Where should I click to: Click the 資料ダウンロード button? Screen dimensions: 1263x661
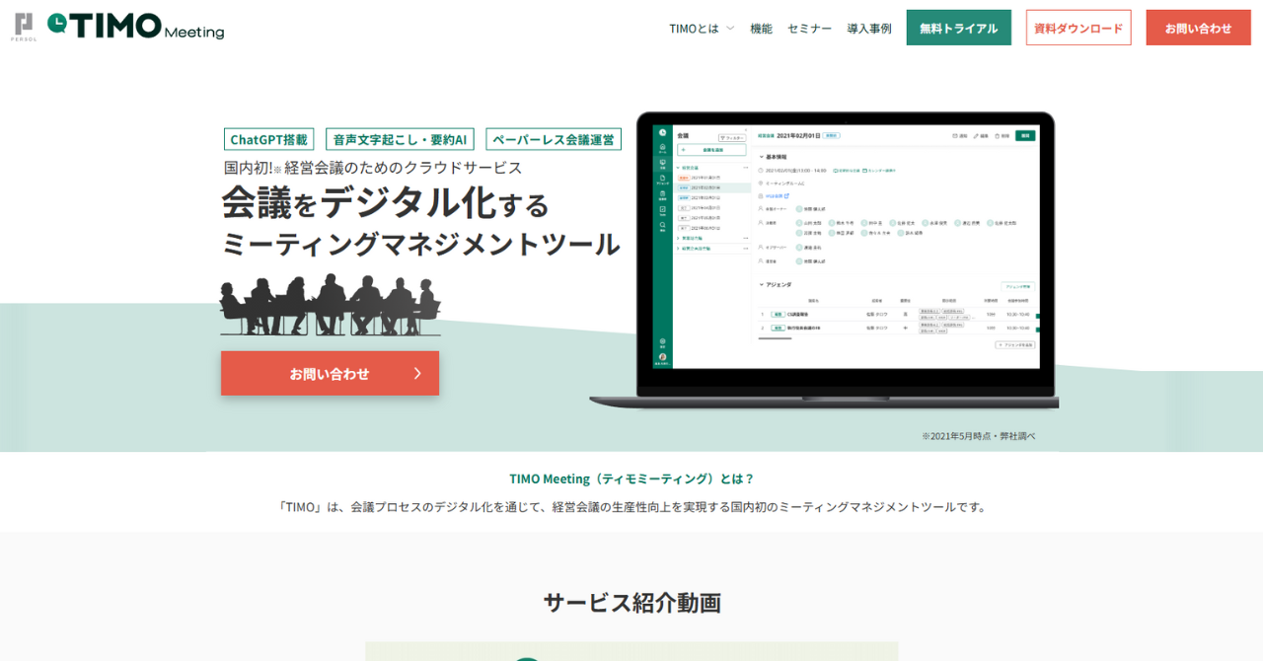[1077, 28]
